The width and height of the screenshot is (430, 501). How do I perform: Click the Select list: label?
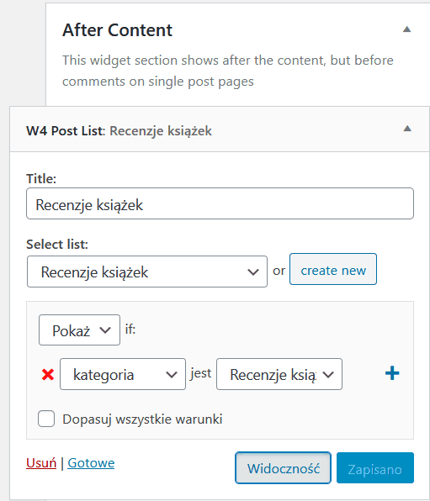57,245
